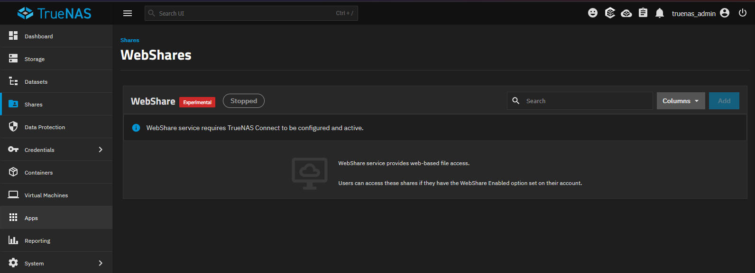
Task: Click the search magnifier in Search UI
Action: coord(152,13)
